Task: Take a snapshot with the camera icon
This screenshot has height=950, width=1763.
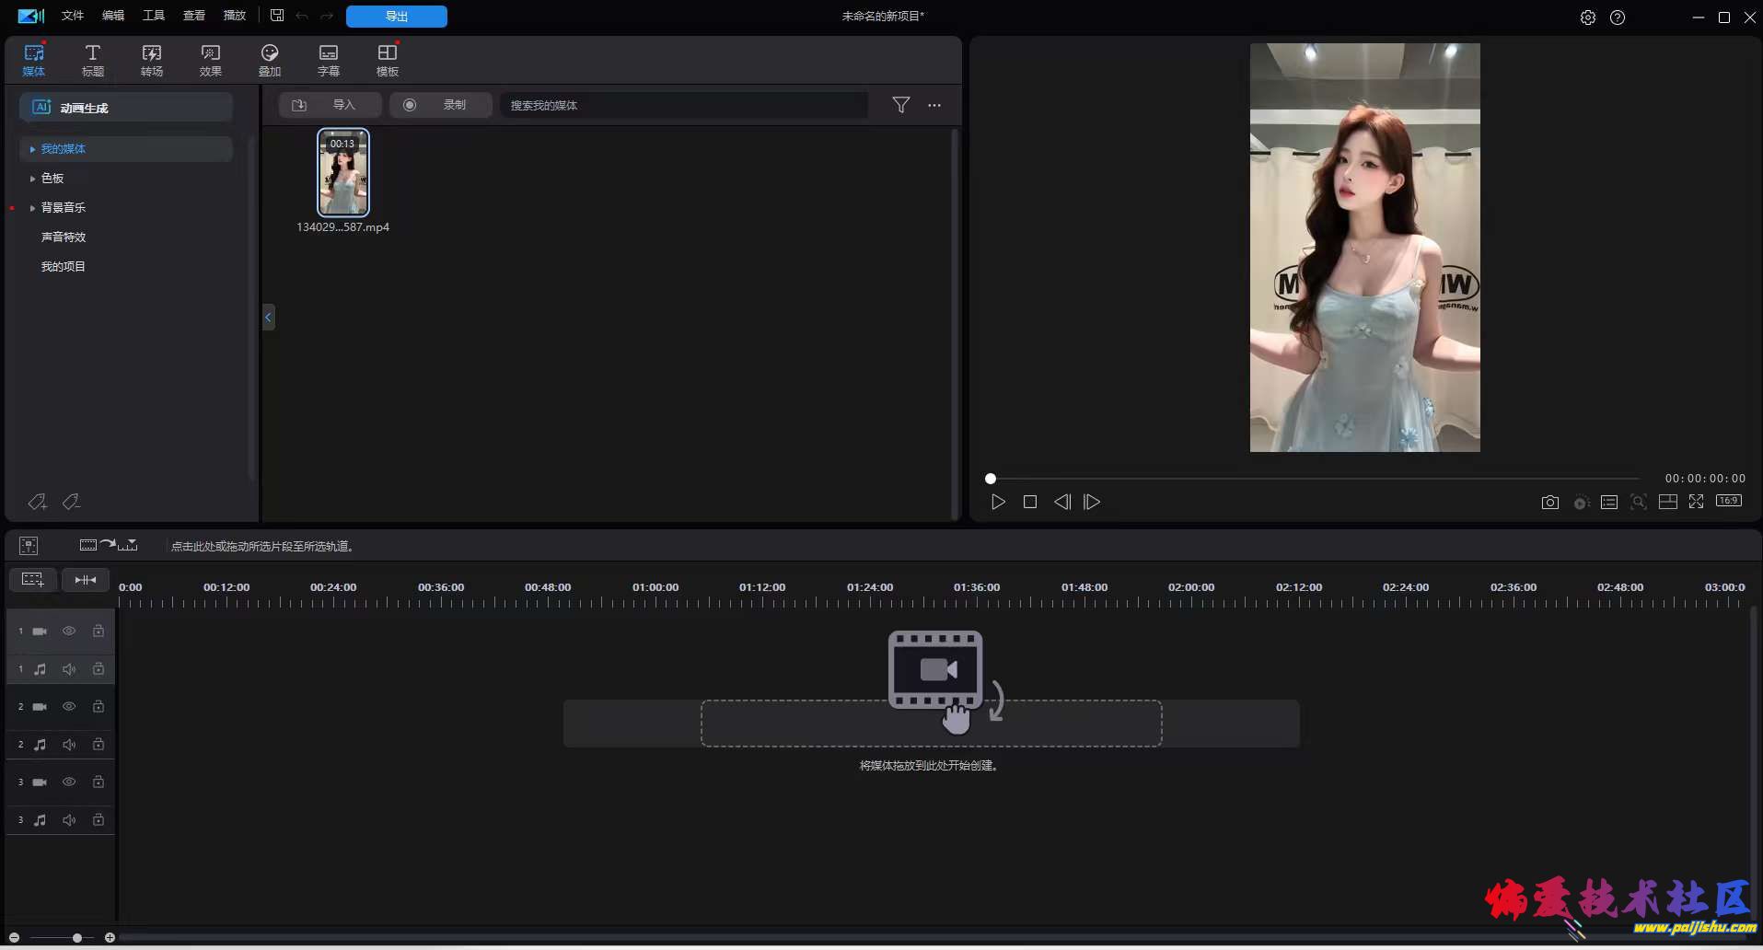Action: [1549, 503]
